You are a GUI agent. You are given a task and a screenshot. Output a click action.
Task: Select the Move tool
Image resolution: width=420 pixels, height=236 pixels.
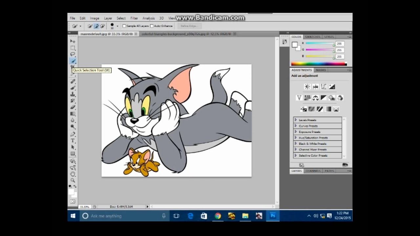click(x=73, y=41)
